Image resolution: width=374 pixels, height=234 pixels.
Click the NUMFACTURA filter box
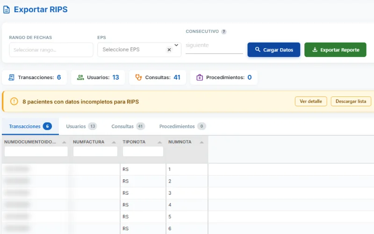pyautogui.click(x=95, y=151)
